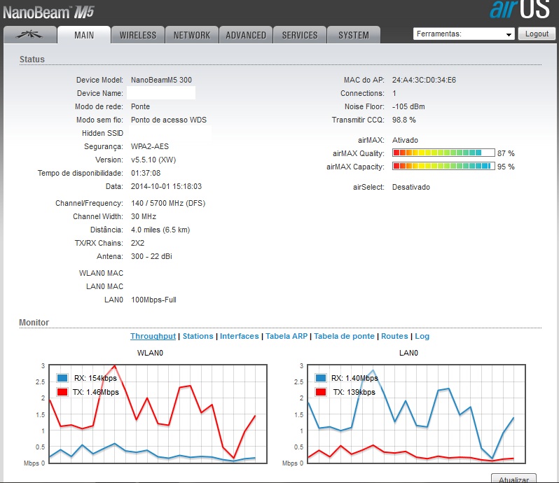
Task: Click the distance 4.0 miles (6.5 km)
Action: [x=160, y=230]
